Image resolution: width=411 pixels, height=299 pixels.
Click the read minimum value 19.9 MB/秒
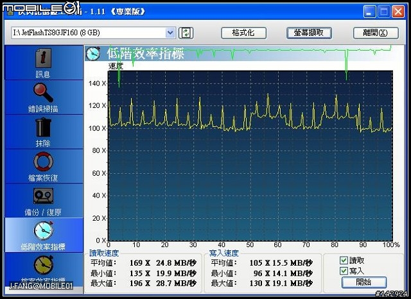coord(176,273)
